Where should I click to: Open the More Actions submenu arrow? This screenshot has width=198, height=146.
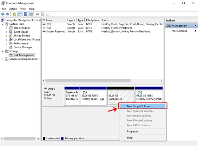tap(195, 31)
